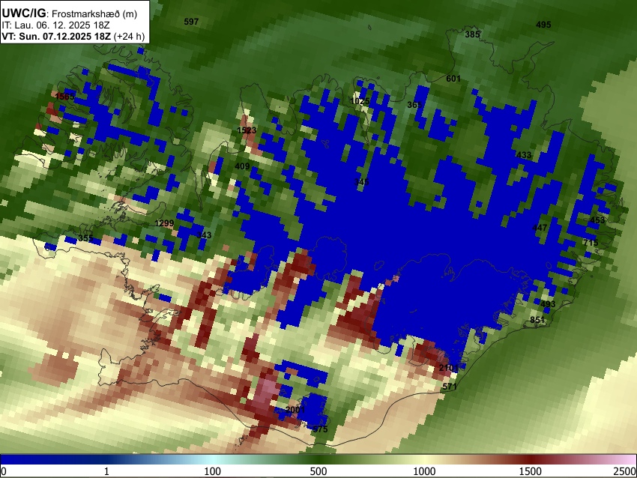
Task: Click the 'Frostmarkshæð (m)' title text
Action: pyautogui.click(x=94, y=13)
